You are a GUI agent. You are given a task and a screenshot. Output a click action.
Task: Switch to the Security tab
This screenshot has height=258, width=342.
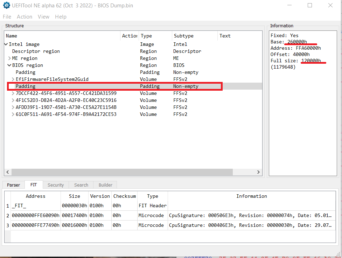click(56, 185)
